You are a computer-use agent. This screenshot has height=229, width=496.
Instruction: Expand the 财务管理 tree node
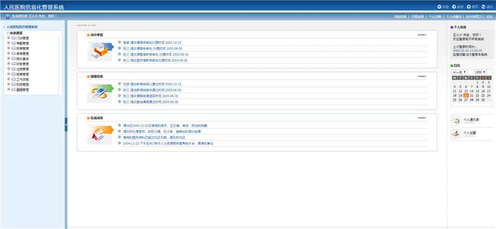point(9,64)
